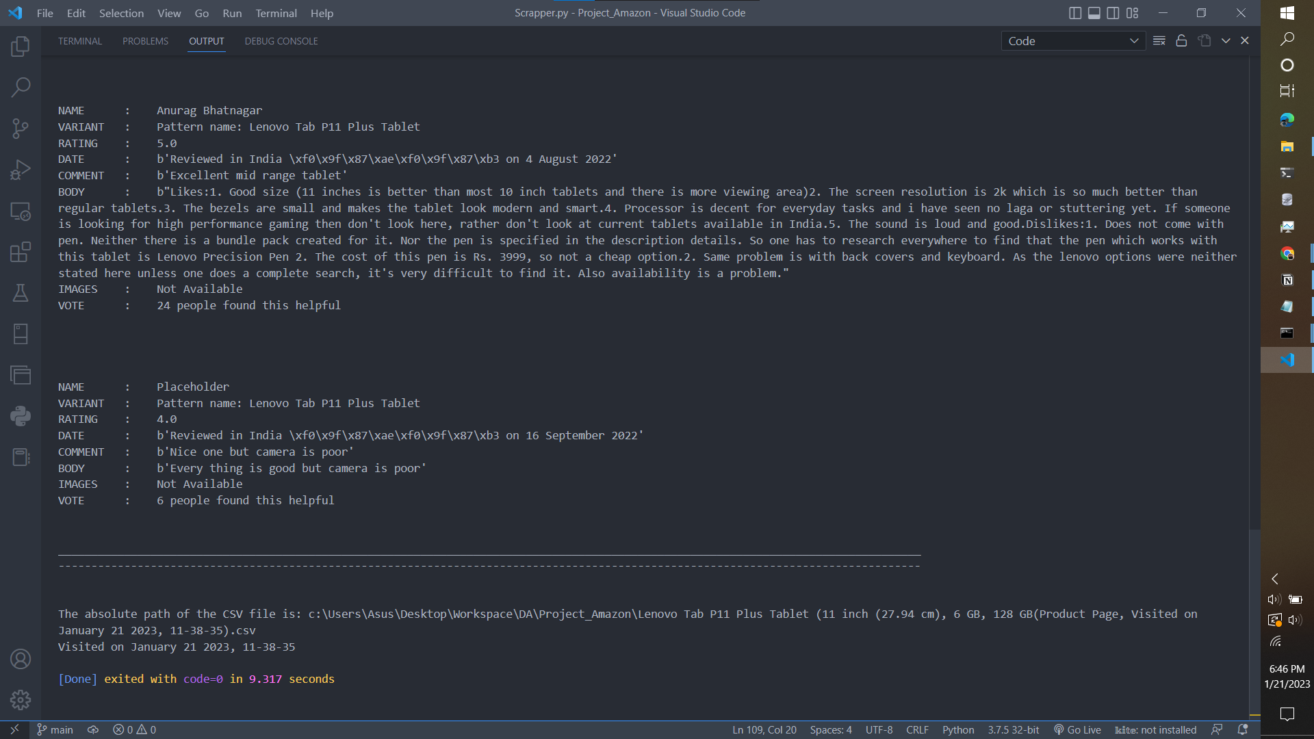Open the Code output channel dropdown
The image size is (1314, 739).
1072,40
